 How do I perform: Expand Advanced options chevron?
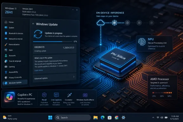point(74,77)
